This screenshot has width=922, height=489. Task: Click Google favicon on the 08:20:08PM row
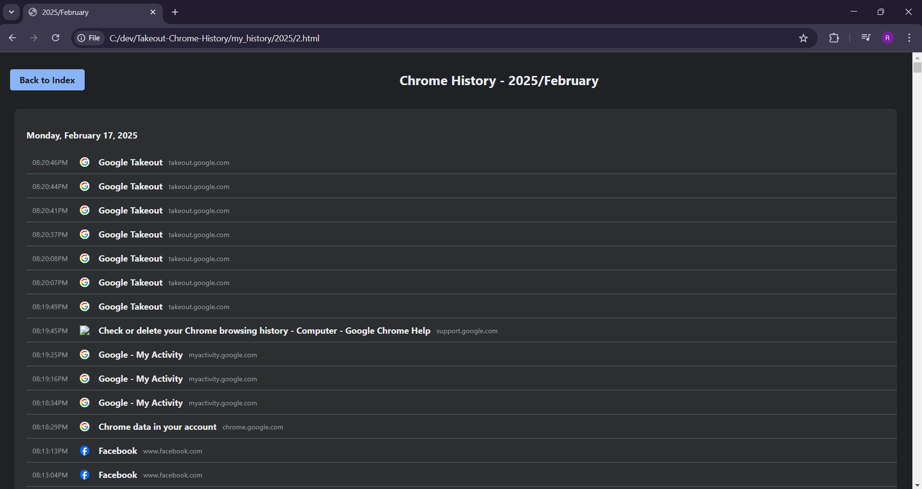click(x=85, y=258)
